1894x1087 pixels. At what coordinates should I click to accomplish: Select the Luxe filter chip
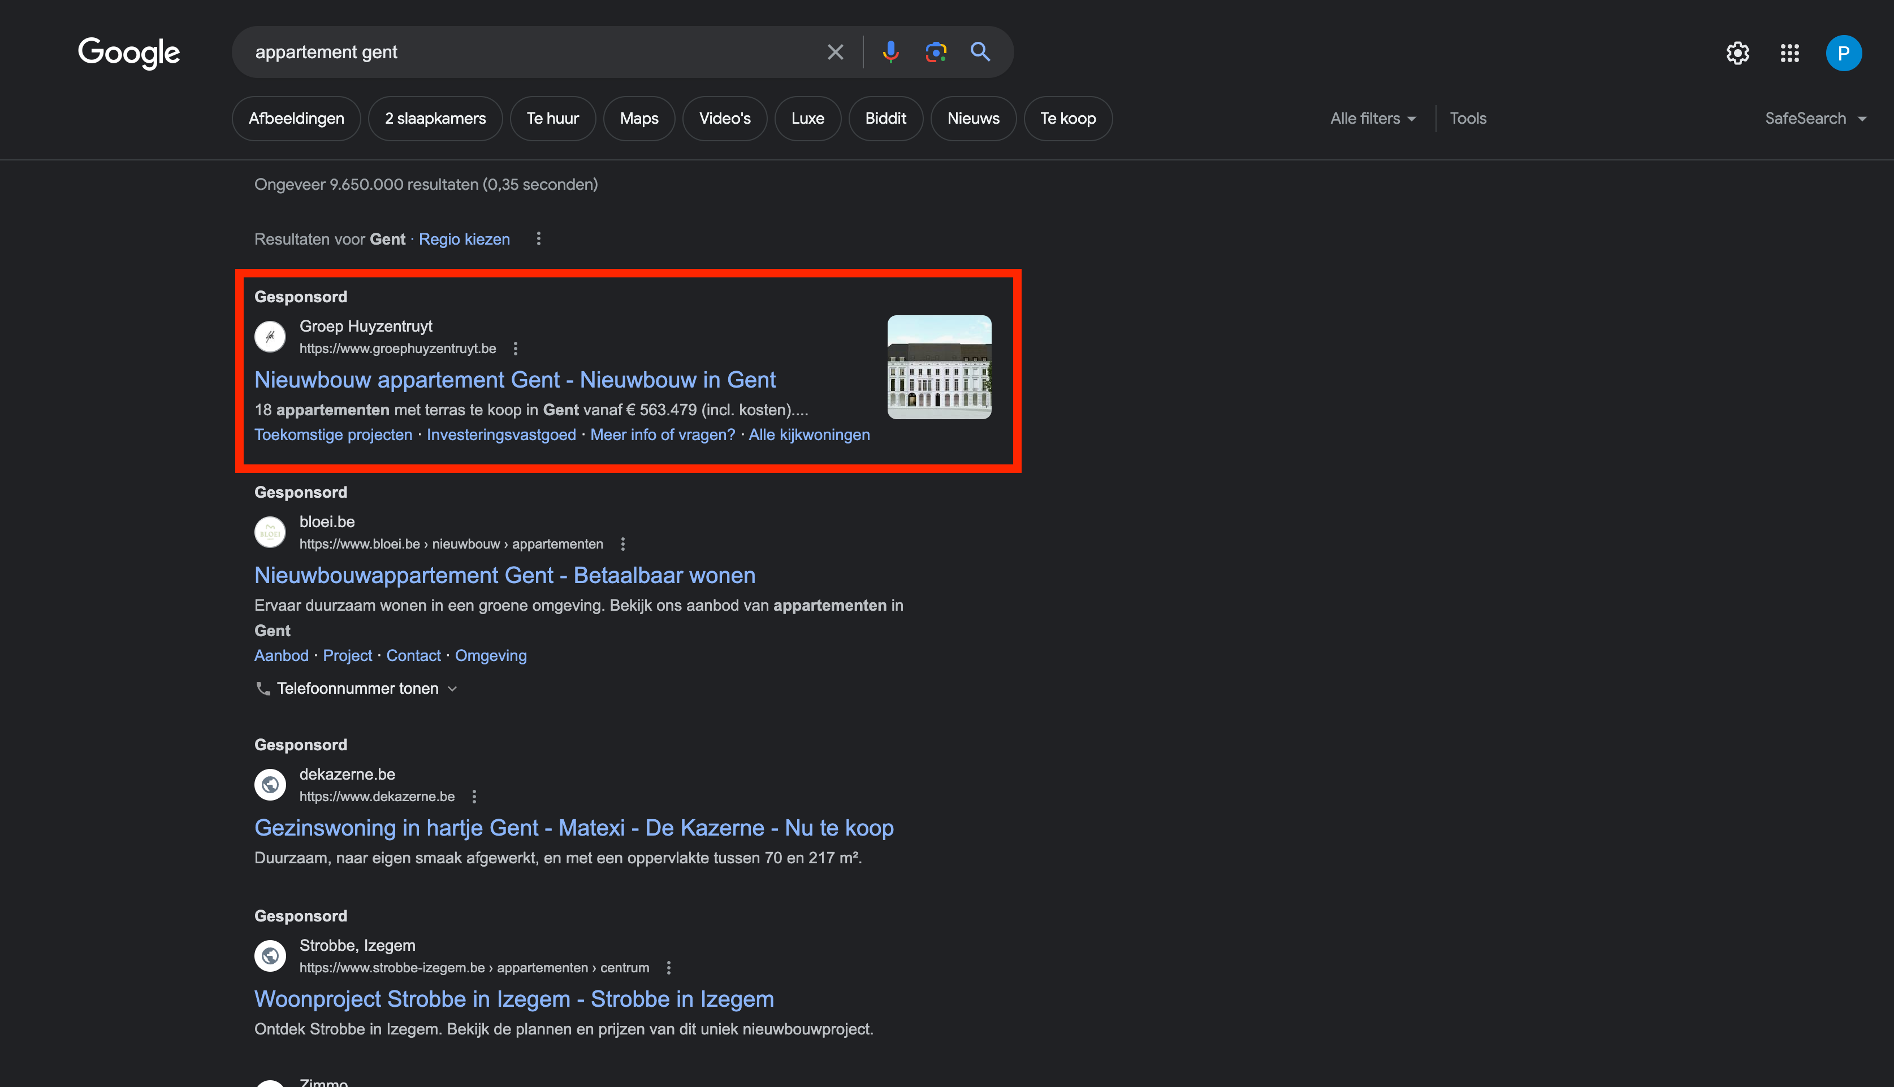(x=807, y=118)
